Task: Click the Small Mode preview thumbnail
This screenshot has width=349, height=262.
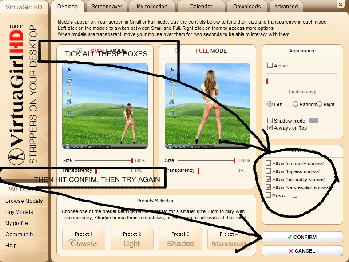Action: [x=105, y=106]
